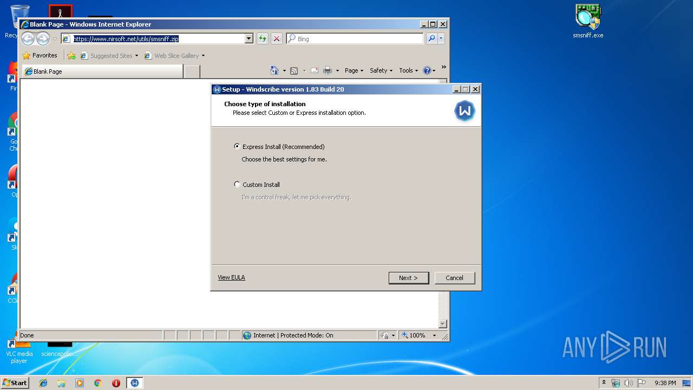This screenshot has height=390, width=693.
Task: Open the smsniff.exe desktop icon
Action: click(588, 22)
